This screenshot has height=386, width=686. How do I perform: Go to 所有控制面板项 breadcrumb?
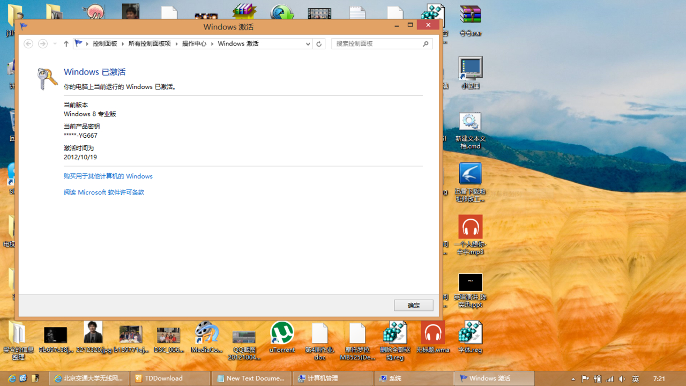150,44
